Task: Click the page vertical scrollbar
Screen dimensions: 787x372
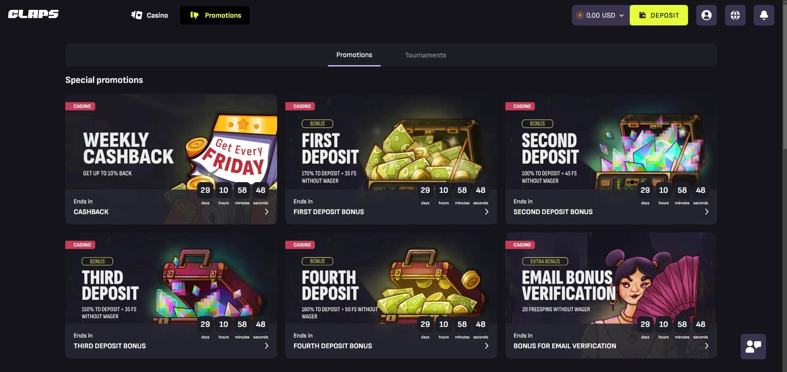Action: (x=785, y=74)
